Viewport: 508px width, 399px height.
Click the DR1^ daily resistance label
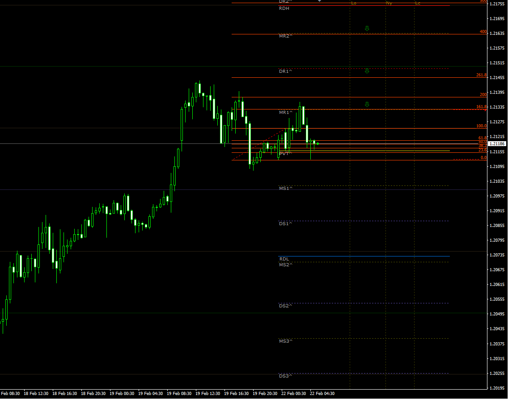point(284,71)
